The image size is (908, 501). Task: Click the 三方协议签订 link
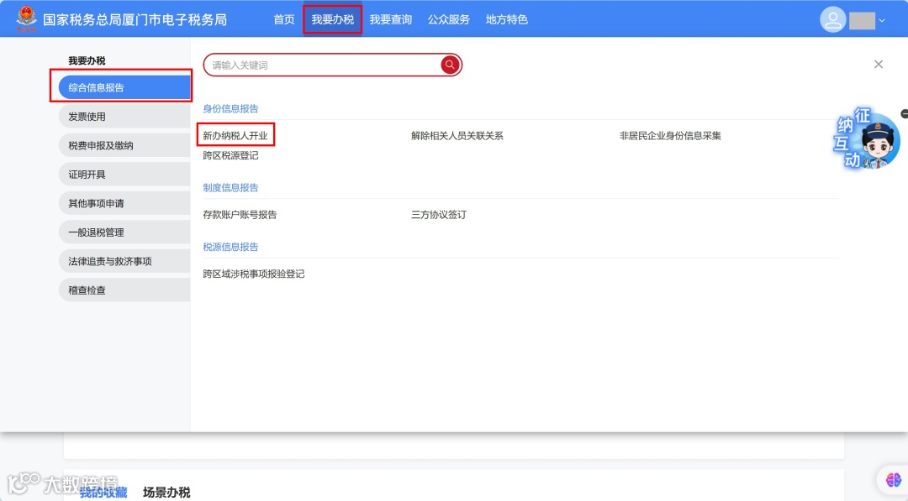coord(437,214)
